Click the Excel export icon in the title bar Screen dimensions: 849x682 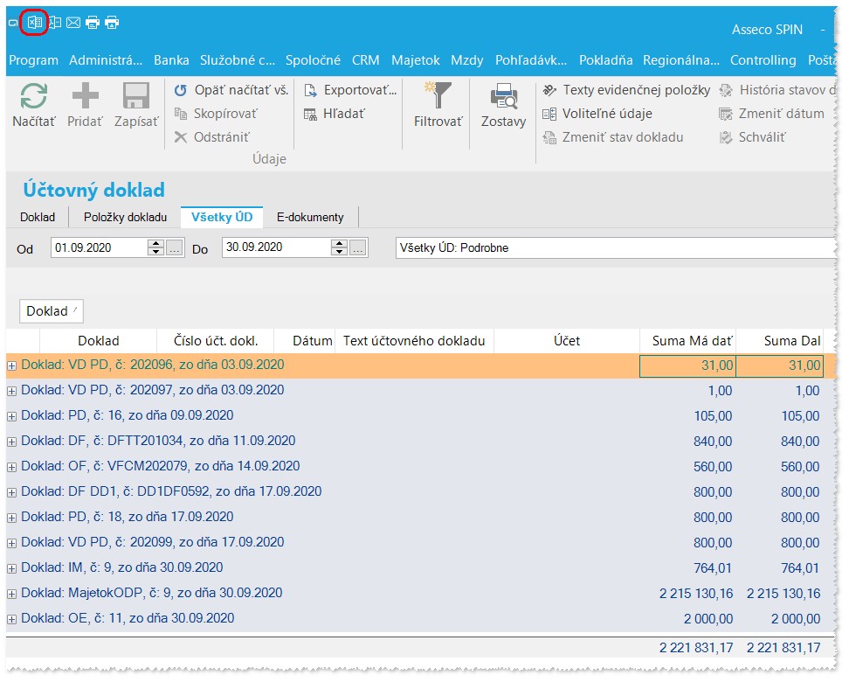pos(35,22)
